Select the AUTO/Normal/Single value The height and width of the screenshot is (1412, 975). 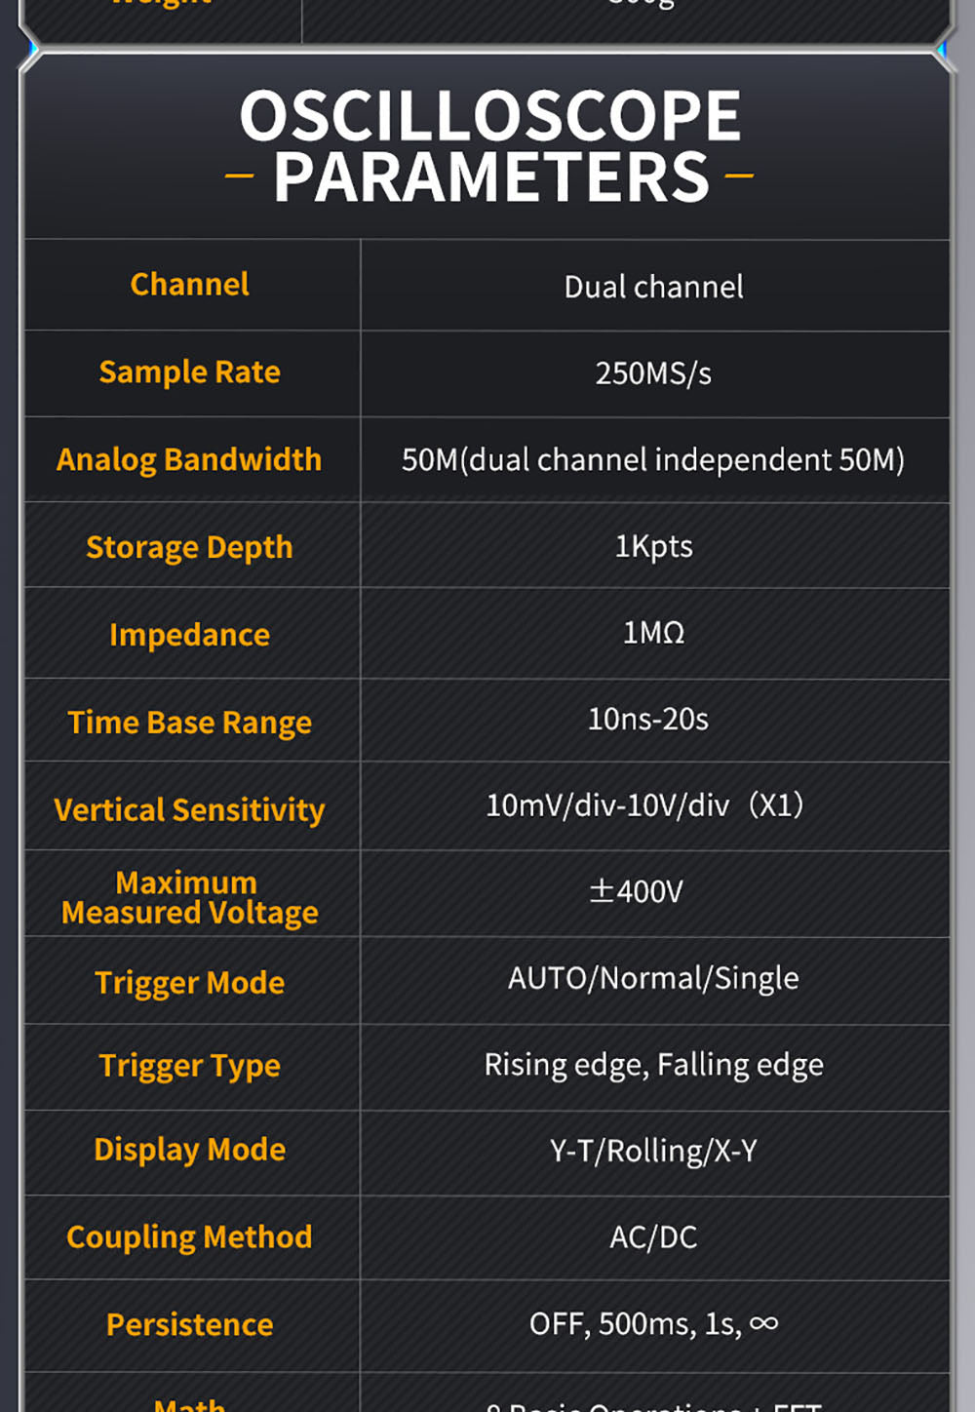click(653, 978)
